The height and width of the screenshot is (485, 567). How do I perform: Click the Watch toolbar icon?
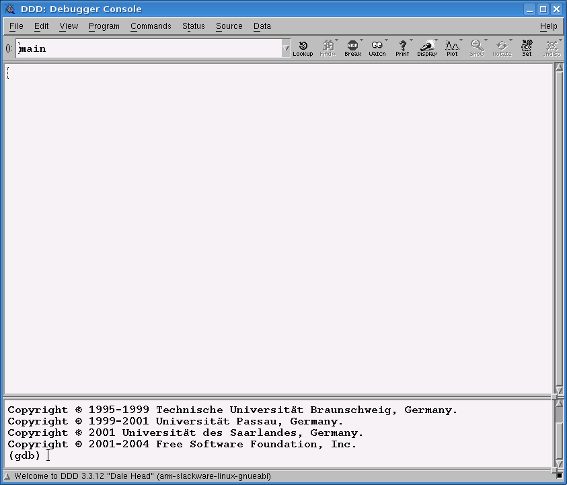pos(377,48)
